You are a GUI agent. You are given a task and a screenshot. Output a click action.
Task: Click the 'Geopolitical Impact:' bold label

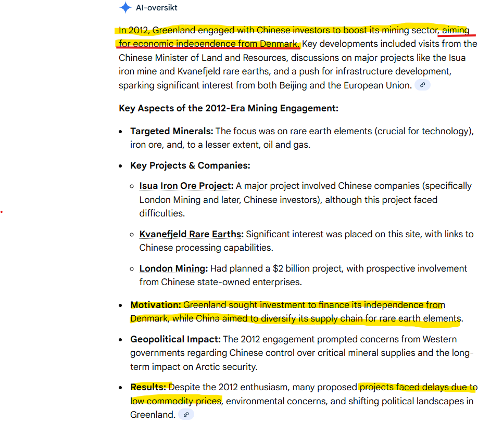click(175, 339)
